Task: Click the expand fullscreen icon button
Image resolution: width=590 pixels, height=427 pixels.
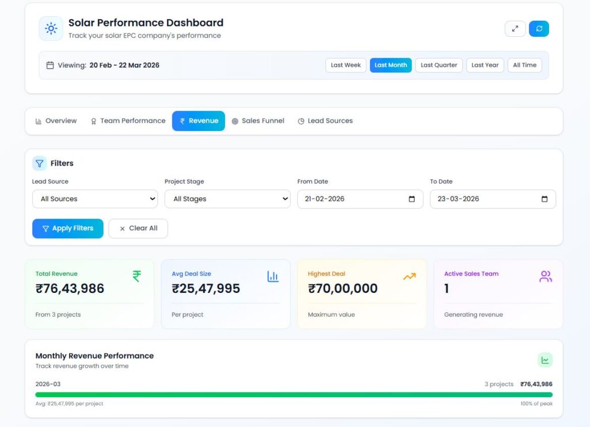Action: (515, 29)
